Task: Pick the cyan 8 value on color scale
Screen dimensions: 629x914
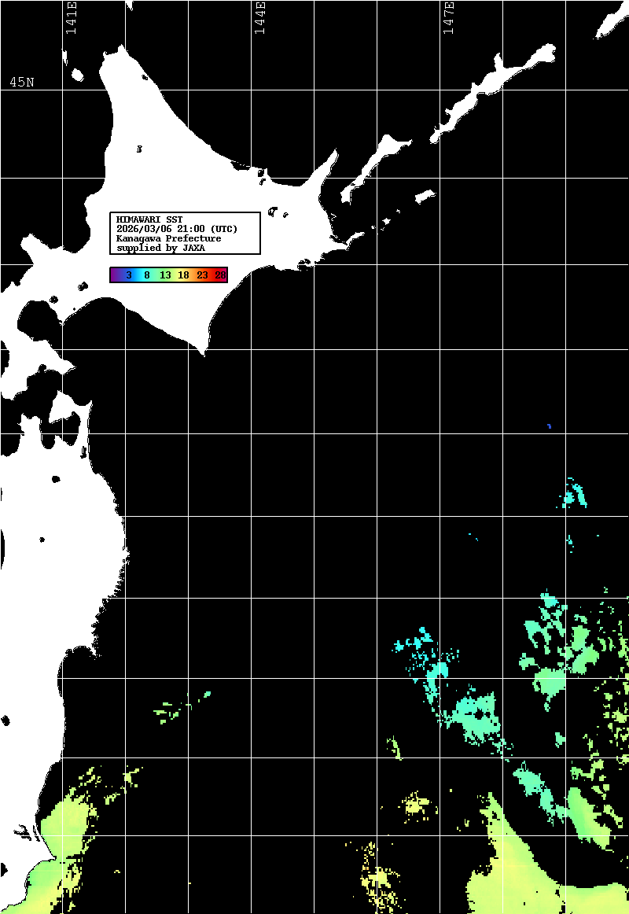Action: tap(147, 275)
